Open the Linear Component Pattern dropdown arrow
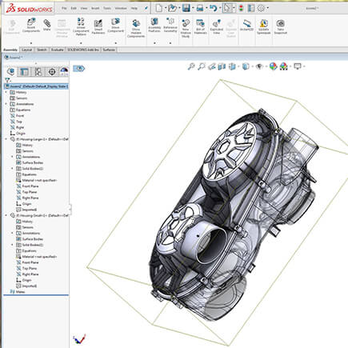348x348 pixels. [81, 43]
